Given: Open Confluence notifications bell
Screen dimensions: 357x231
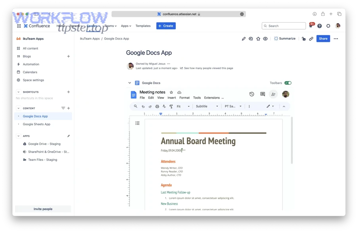Looking at the screenshot, I should tap(311, 26).
